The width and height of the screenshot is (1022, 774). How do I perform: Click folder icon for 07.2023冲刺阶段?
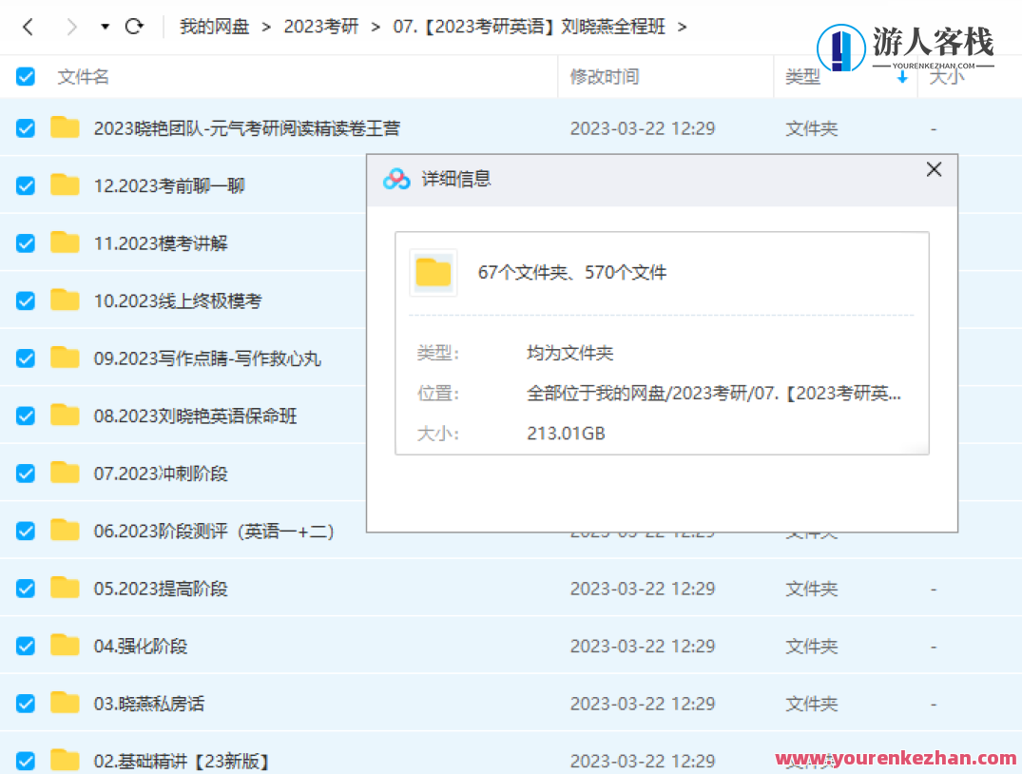coord(65,473)
